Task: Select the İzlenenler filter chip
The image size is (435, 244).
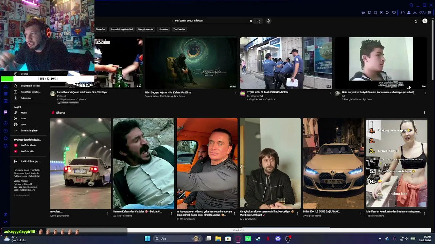Action: (163, 29)
